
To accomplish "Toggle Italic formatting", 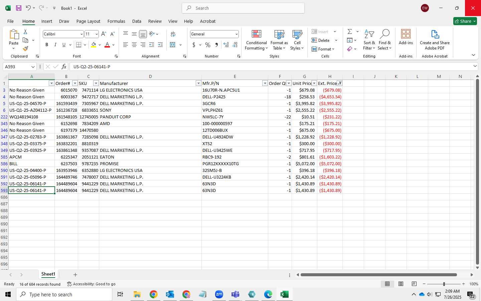I will [x=55, y=45].
